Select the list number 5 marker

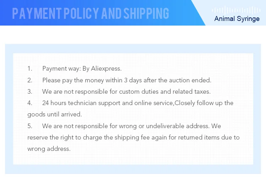[30, 126]
